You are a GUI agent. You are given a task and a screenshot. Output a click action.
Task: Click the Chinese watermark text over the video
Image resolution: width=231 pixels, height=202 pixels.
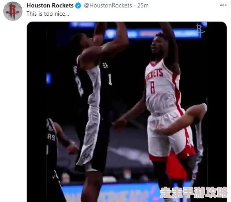pos(194,192)
